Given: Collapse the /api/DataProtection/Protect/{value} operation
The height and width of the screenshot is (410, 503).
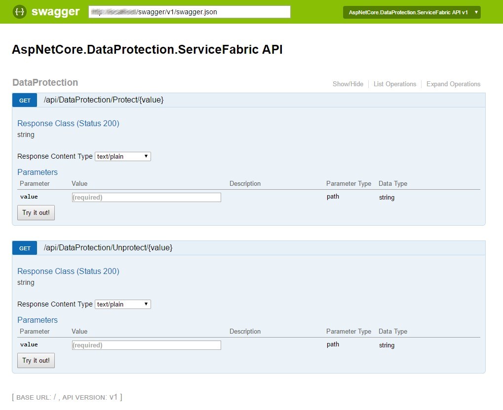Looking at the screenshot, I should 104,100.
